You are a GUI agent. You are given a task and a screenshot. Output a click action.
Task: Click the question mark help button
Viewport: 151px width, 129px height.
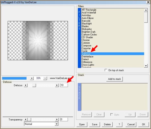click(x=119, y=124)
